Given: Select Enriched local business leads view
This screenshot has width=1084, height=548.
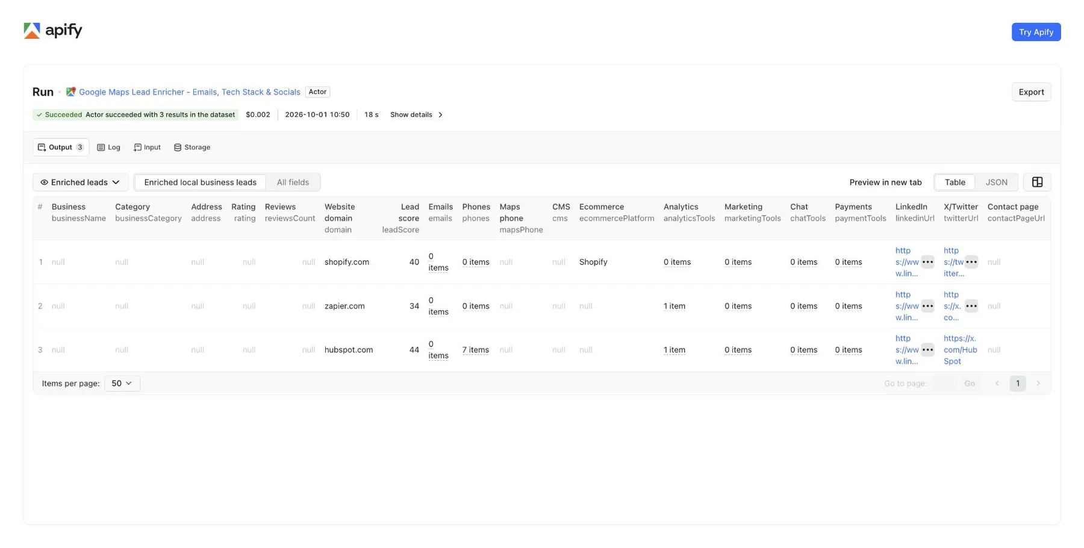Looking at the screenshot, I should point(200,182).
